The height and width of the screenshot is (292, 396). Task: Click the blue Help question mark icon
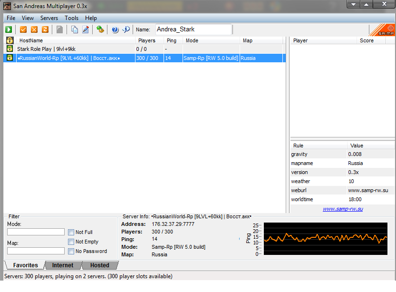coord(115,29)
